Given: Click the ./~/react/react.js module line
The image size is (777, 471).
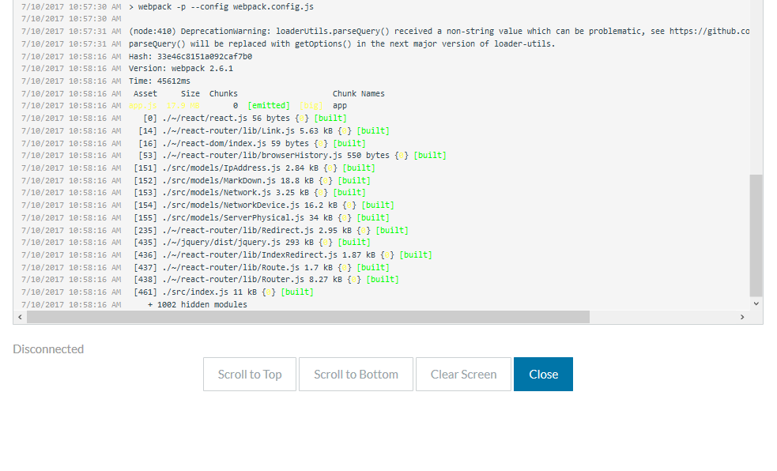Looking at the screenshot, I should (245, 119).
